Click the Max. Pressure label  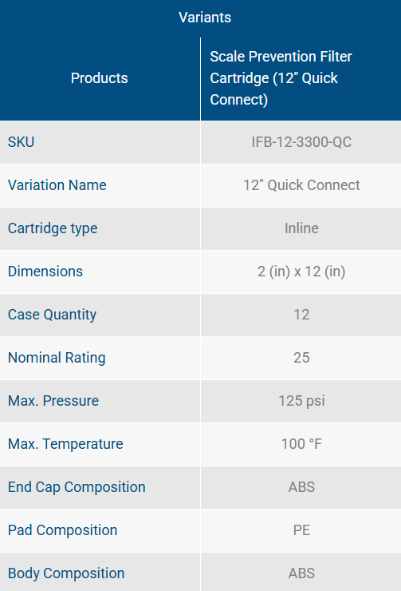click(53, 401)
